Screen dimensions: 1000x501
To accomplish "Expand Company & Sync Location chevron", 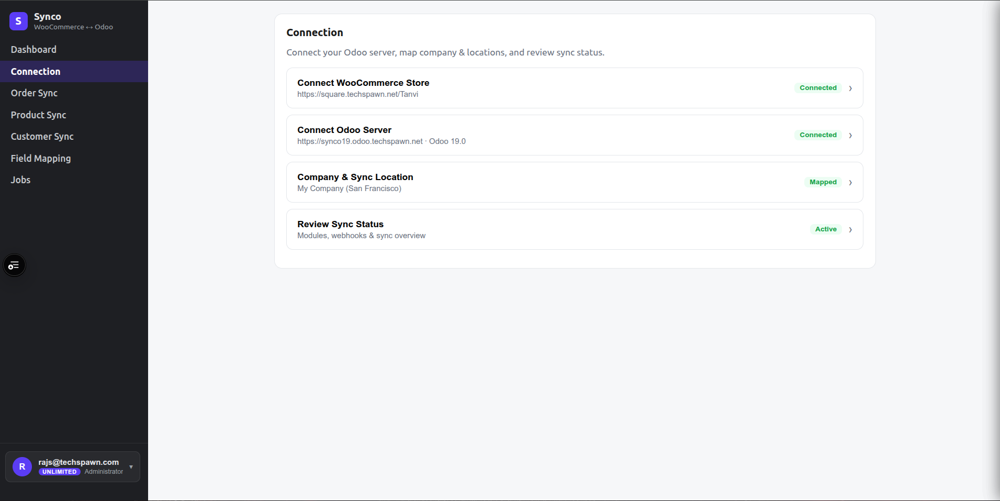I will point(850,183).
